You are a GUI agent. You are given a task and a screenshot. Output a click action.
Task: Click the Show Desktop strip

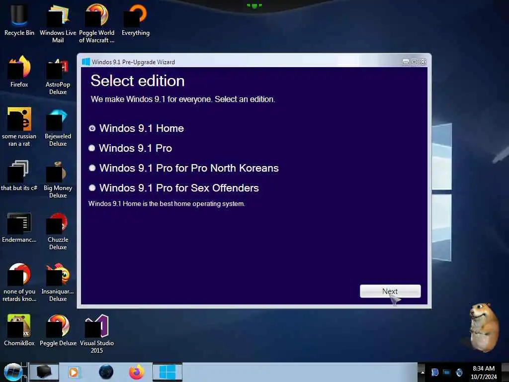point(505,372)
